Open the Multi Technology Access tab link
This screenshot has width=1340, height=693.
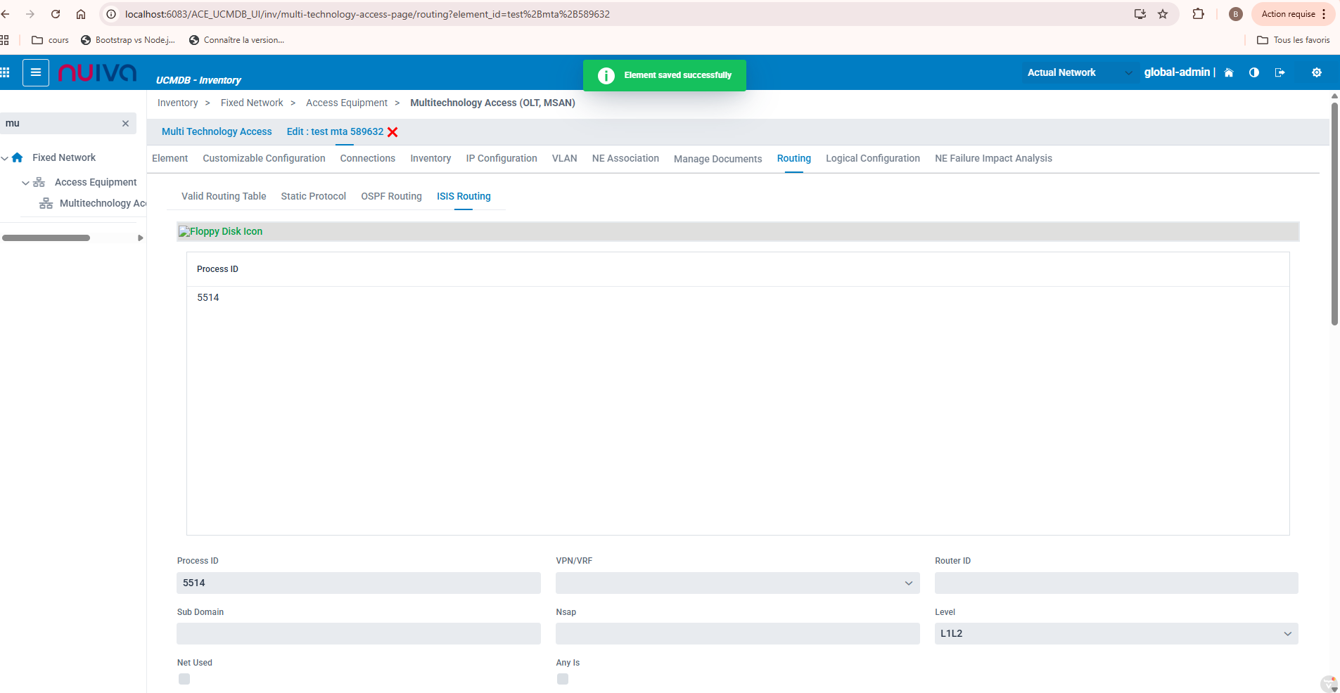pyautogui.click(x=217, y=131)
